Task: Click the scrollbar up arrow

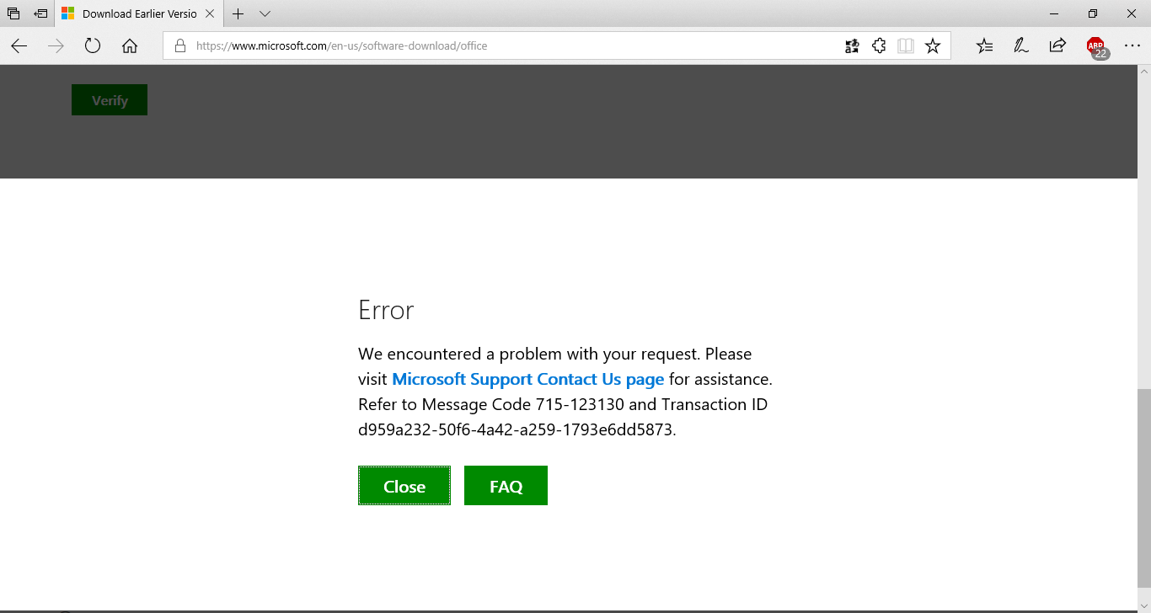Action: point(1143,72)
